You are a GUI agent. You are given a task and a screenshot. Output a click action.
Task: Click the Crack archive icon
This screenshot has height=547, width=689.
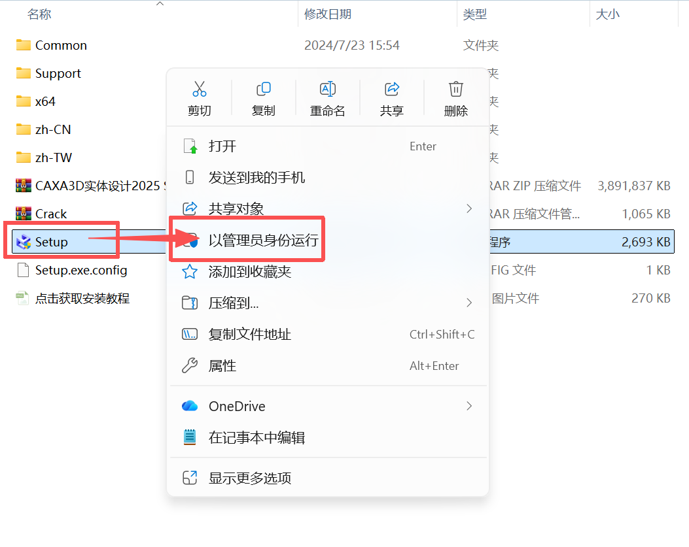pos(24,214)
